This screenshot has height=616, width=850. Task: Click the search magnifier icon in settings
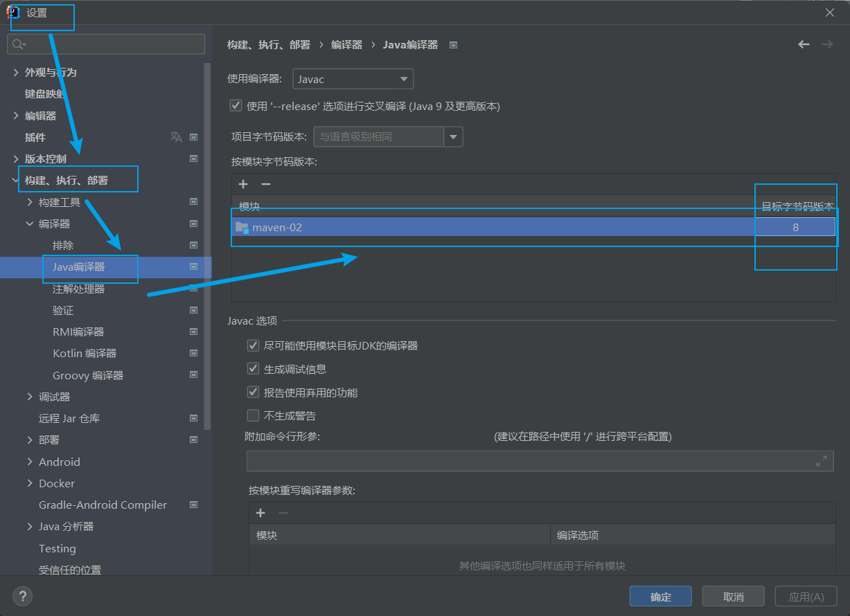point(18,44)
